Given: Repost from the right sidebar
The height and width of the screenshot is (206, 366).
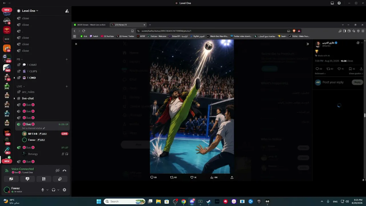Looking at the screenshot, I should coord(330,69).
